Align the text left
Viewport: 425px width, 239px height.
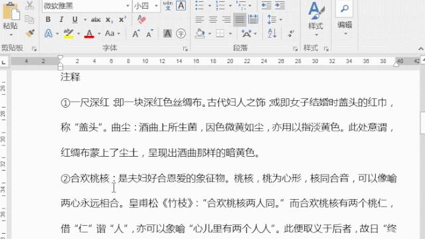[199, 19]
